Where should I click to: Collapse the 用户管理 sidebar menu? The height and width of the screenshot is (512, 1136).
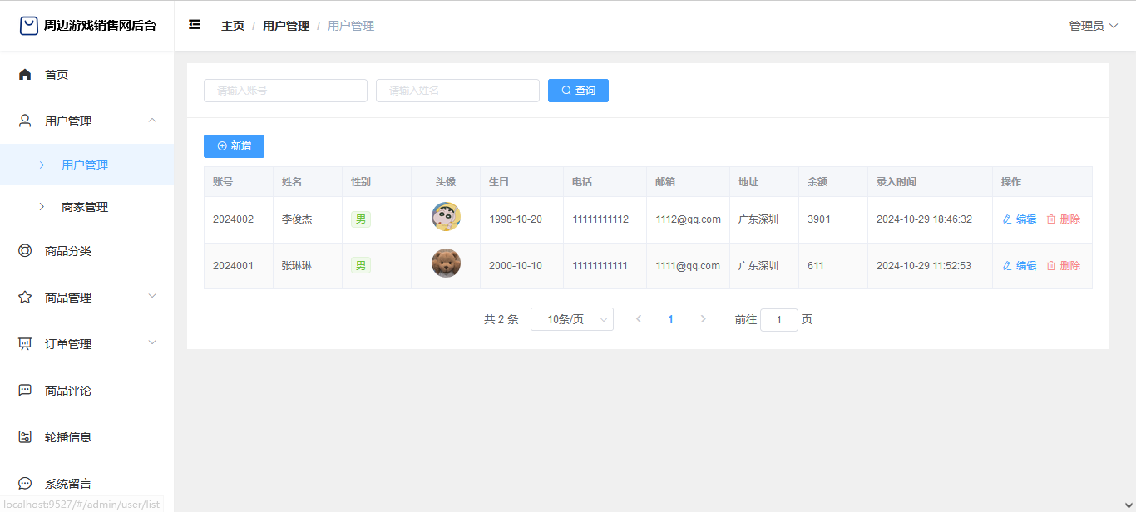click(151, 121)
